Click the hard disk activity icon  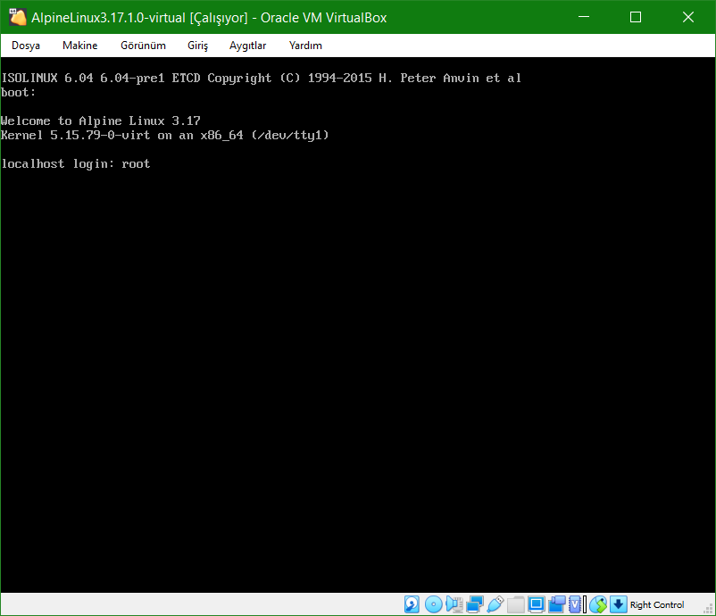412,604
